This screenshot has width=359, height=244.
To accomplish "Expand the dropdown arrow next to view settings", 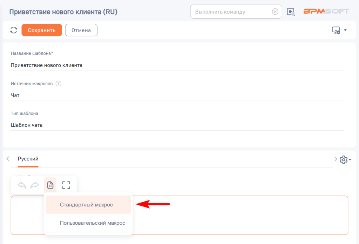I will (345, 30).
